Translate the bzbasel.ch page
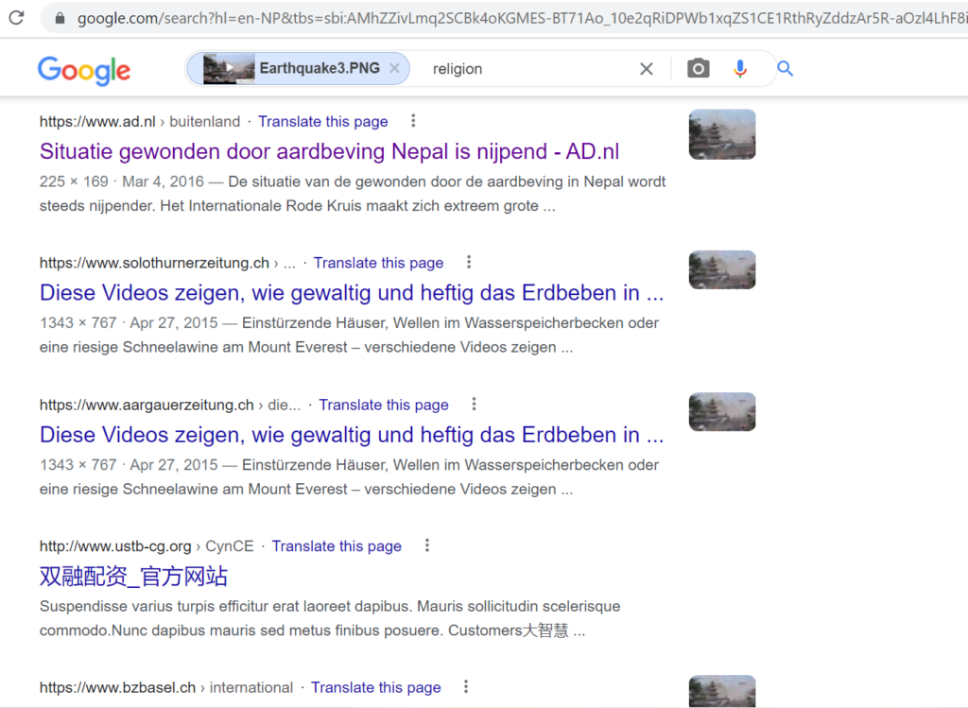Image resolution: width=968 pixels, height=708 pixels. pyautogui.click(x=376, y=687)
